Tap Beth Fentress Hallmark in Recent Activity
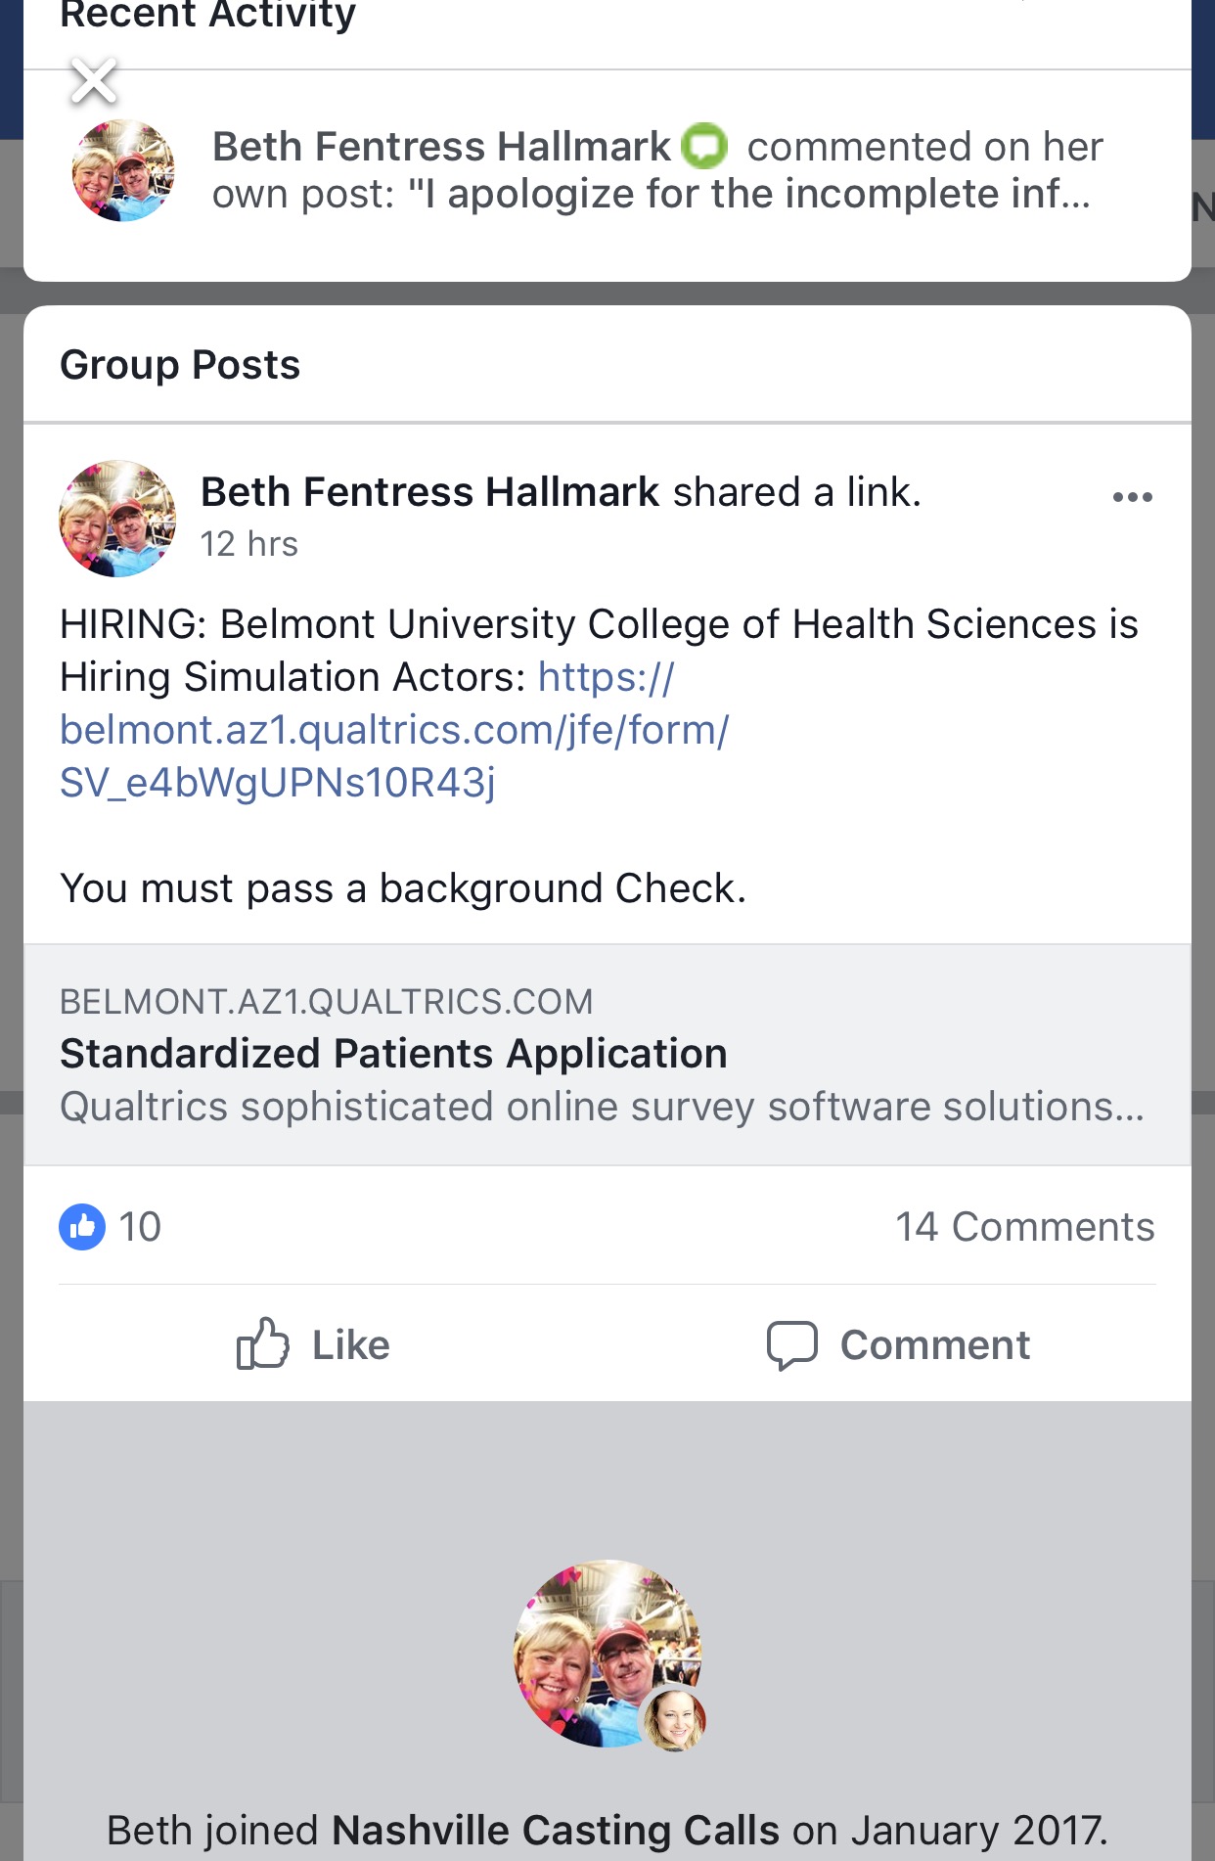Screen dimensions: 1215x1861 441,147
